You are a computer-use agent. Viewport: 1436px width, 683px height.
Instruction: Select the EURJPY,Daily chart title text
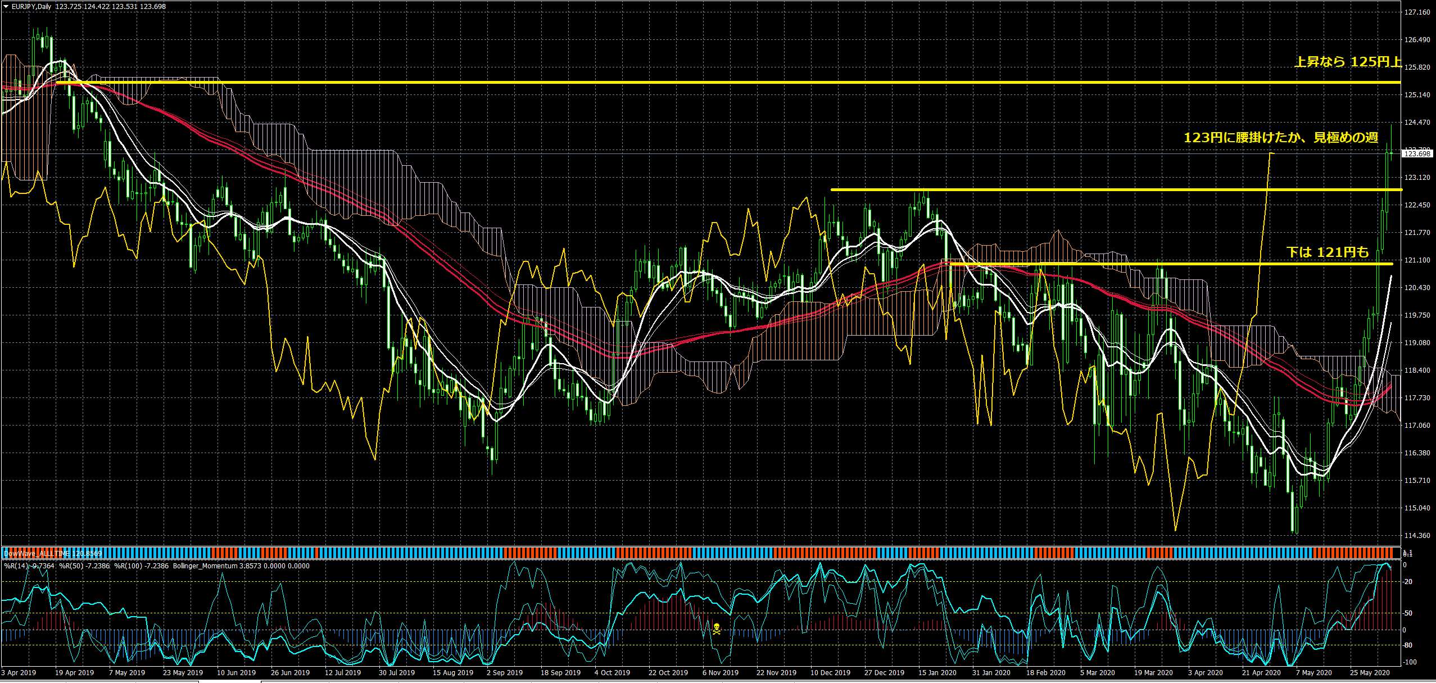(31, 7)
